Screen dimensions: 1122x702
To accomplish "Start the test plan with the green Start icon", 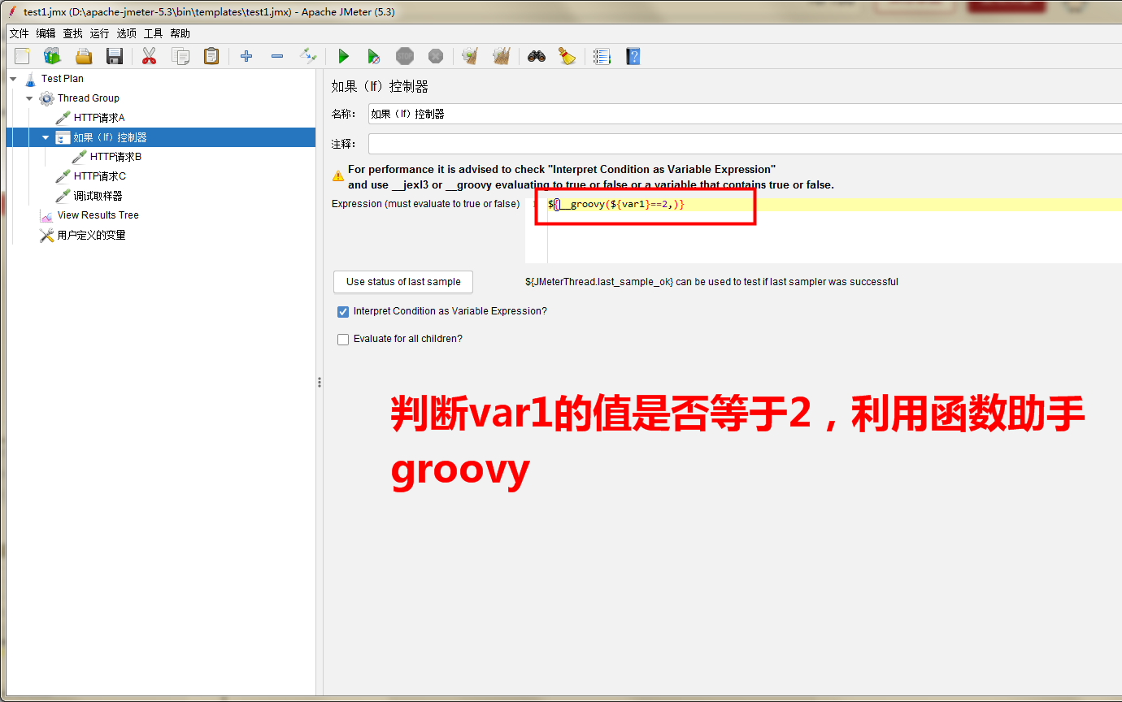I will 343,56.
